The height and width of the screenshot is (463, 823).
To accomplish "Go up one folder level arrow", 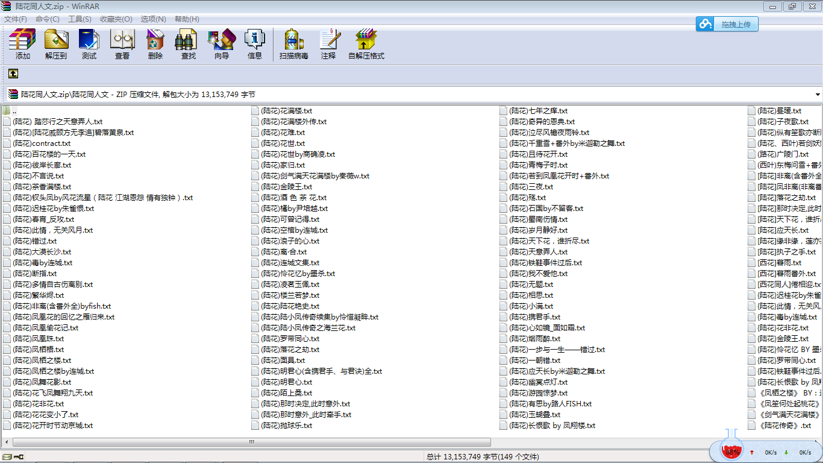I will 13,74.
